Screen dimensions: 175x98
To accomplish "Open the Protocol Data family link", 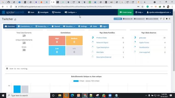I will [x=101, y=38].
